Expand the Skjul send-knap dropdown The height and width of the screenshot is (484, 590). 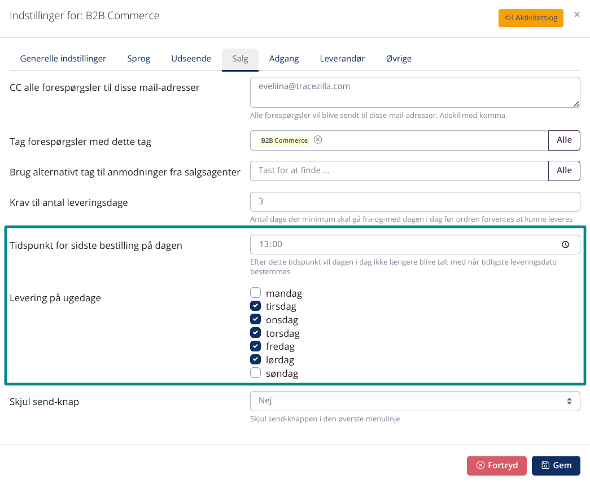click(414, 401)
